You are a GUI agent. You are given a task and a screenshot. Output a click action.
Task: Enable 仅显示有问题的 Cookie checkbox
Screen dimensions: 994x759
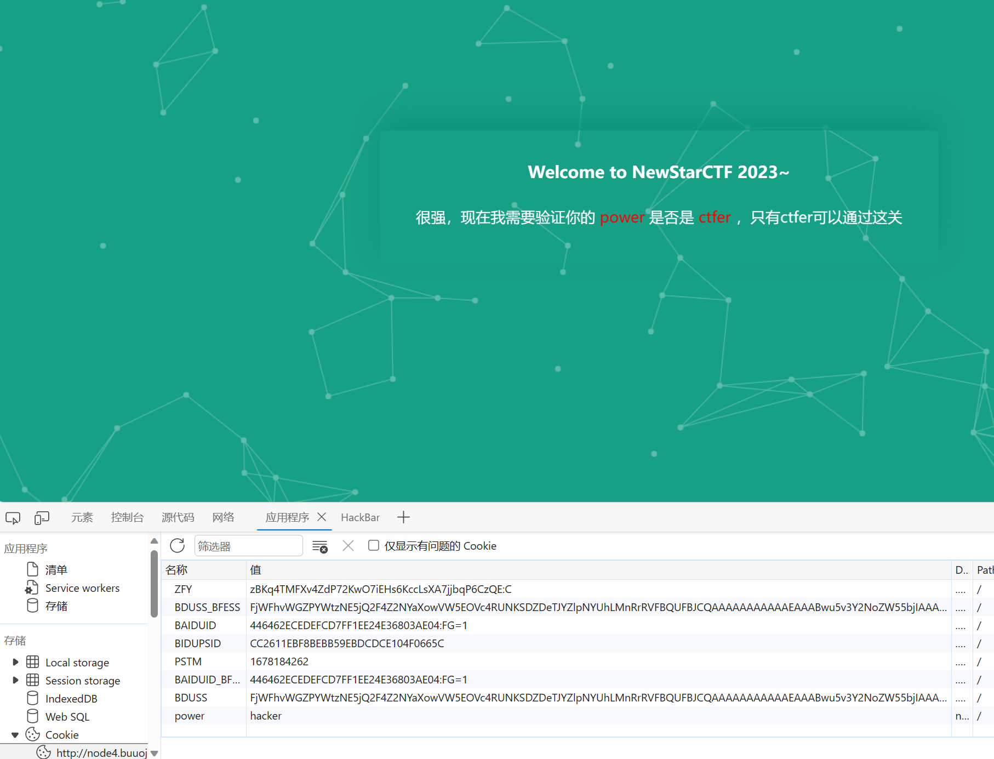[x=374, y=545]
